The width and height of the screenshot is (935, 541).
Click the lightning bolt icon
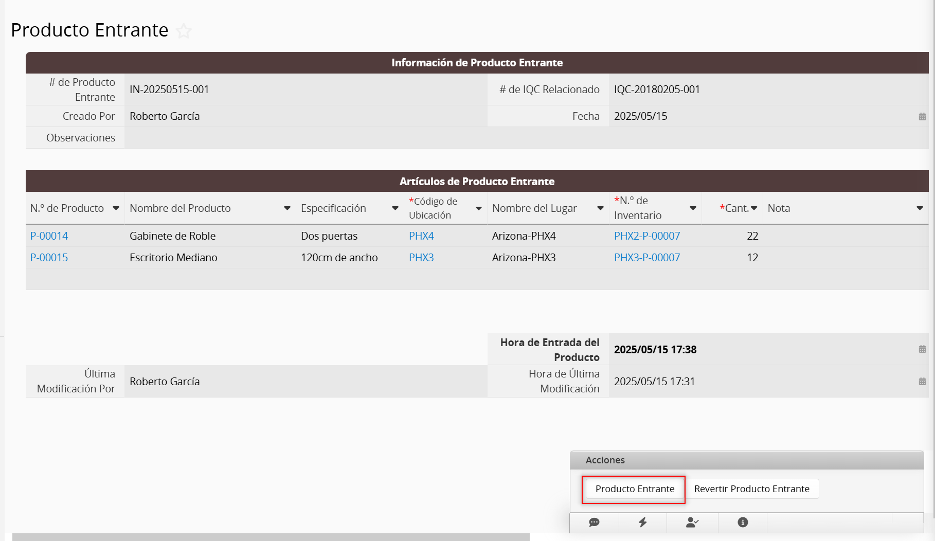[643, 522]
